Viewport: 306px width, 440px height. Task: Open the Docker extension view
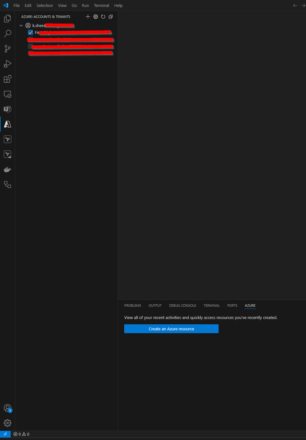[x=7, y=169]
